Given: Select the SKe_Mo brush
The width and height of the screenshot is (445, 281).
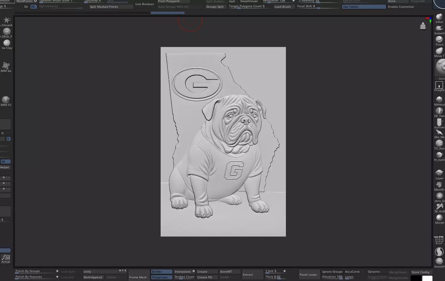Looking at the screenshot, I should (439, 134).
